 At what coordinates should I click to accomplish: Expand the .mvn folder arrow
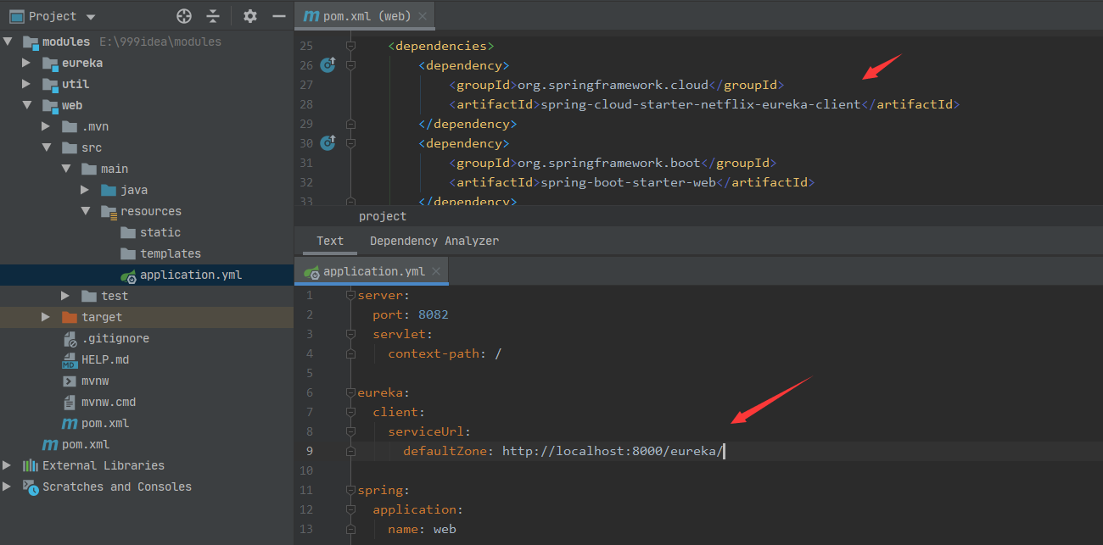[x=46, y=126]
